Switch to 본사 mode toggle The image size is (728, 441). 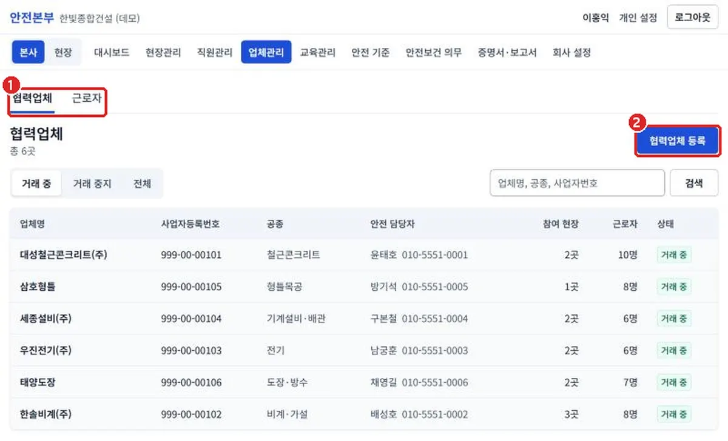29,52
